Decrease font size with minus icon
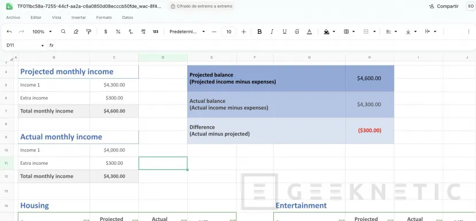This screenshot has height=221, width=476. (214, 32)
